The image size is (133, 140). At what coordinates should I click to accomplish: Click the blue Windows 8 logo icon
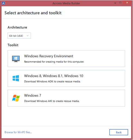pyautogui.click(x=16, y=78)
